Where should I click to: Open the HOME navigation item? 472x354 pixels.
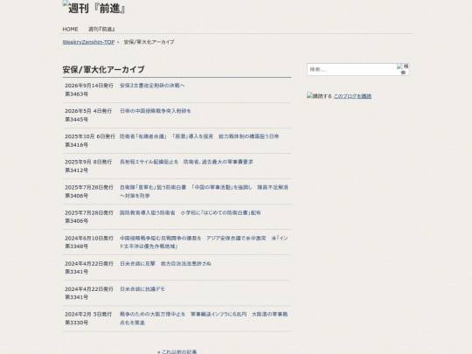pyautogui.click(x=70, y=29)
